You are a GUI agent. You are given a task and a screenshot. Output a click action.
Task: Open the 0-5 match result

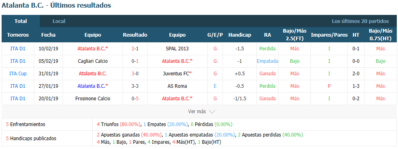tap(135, 99)
